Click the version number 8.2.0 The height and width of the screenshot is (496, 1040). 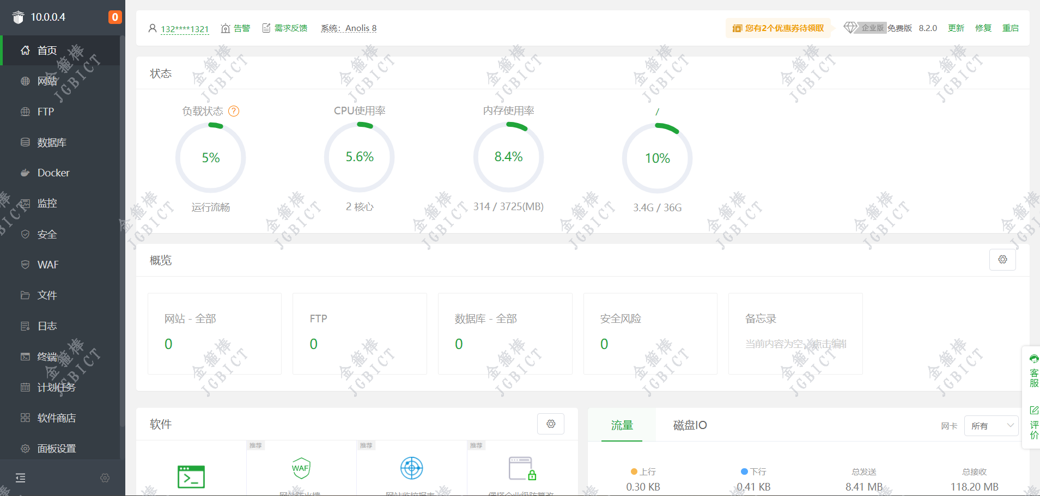pos(928,28)
